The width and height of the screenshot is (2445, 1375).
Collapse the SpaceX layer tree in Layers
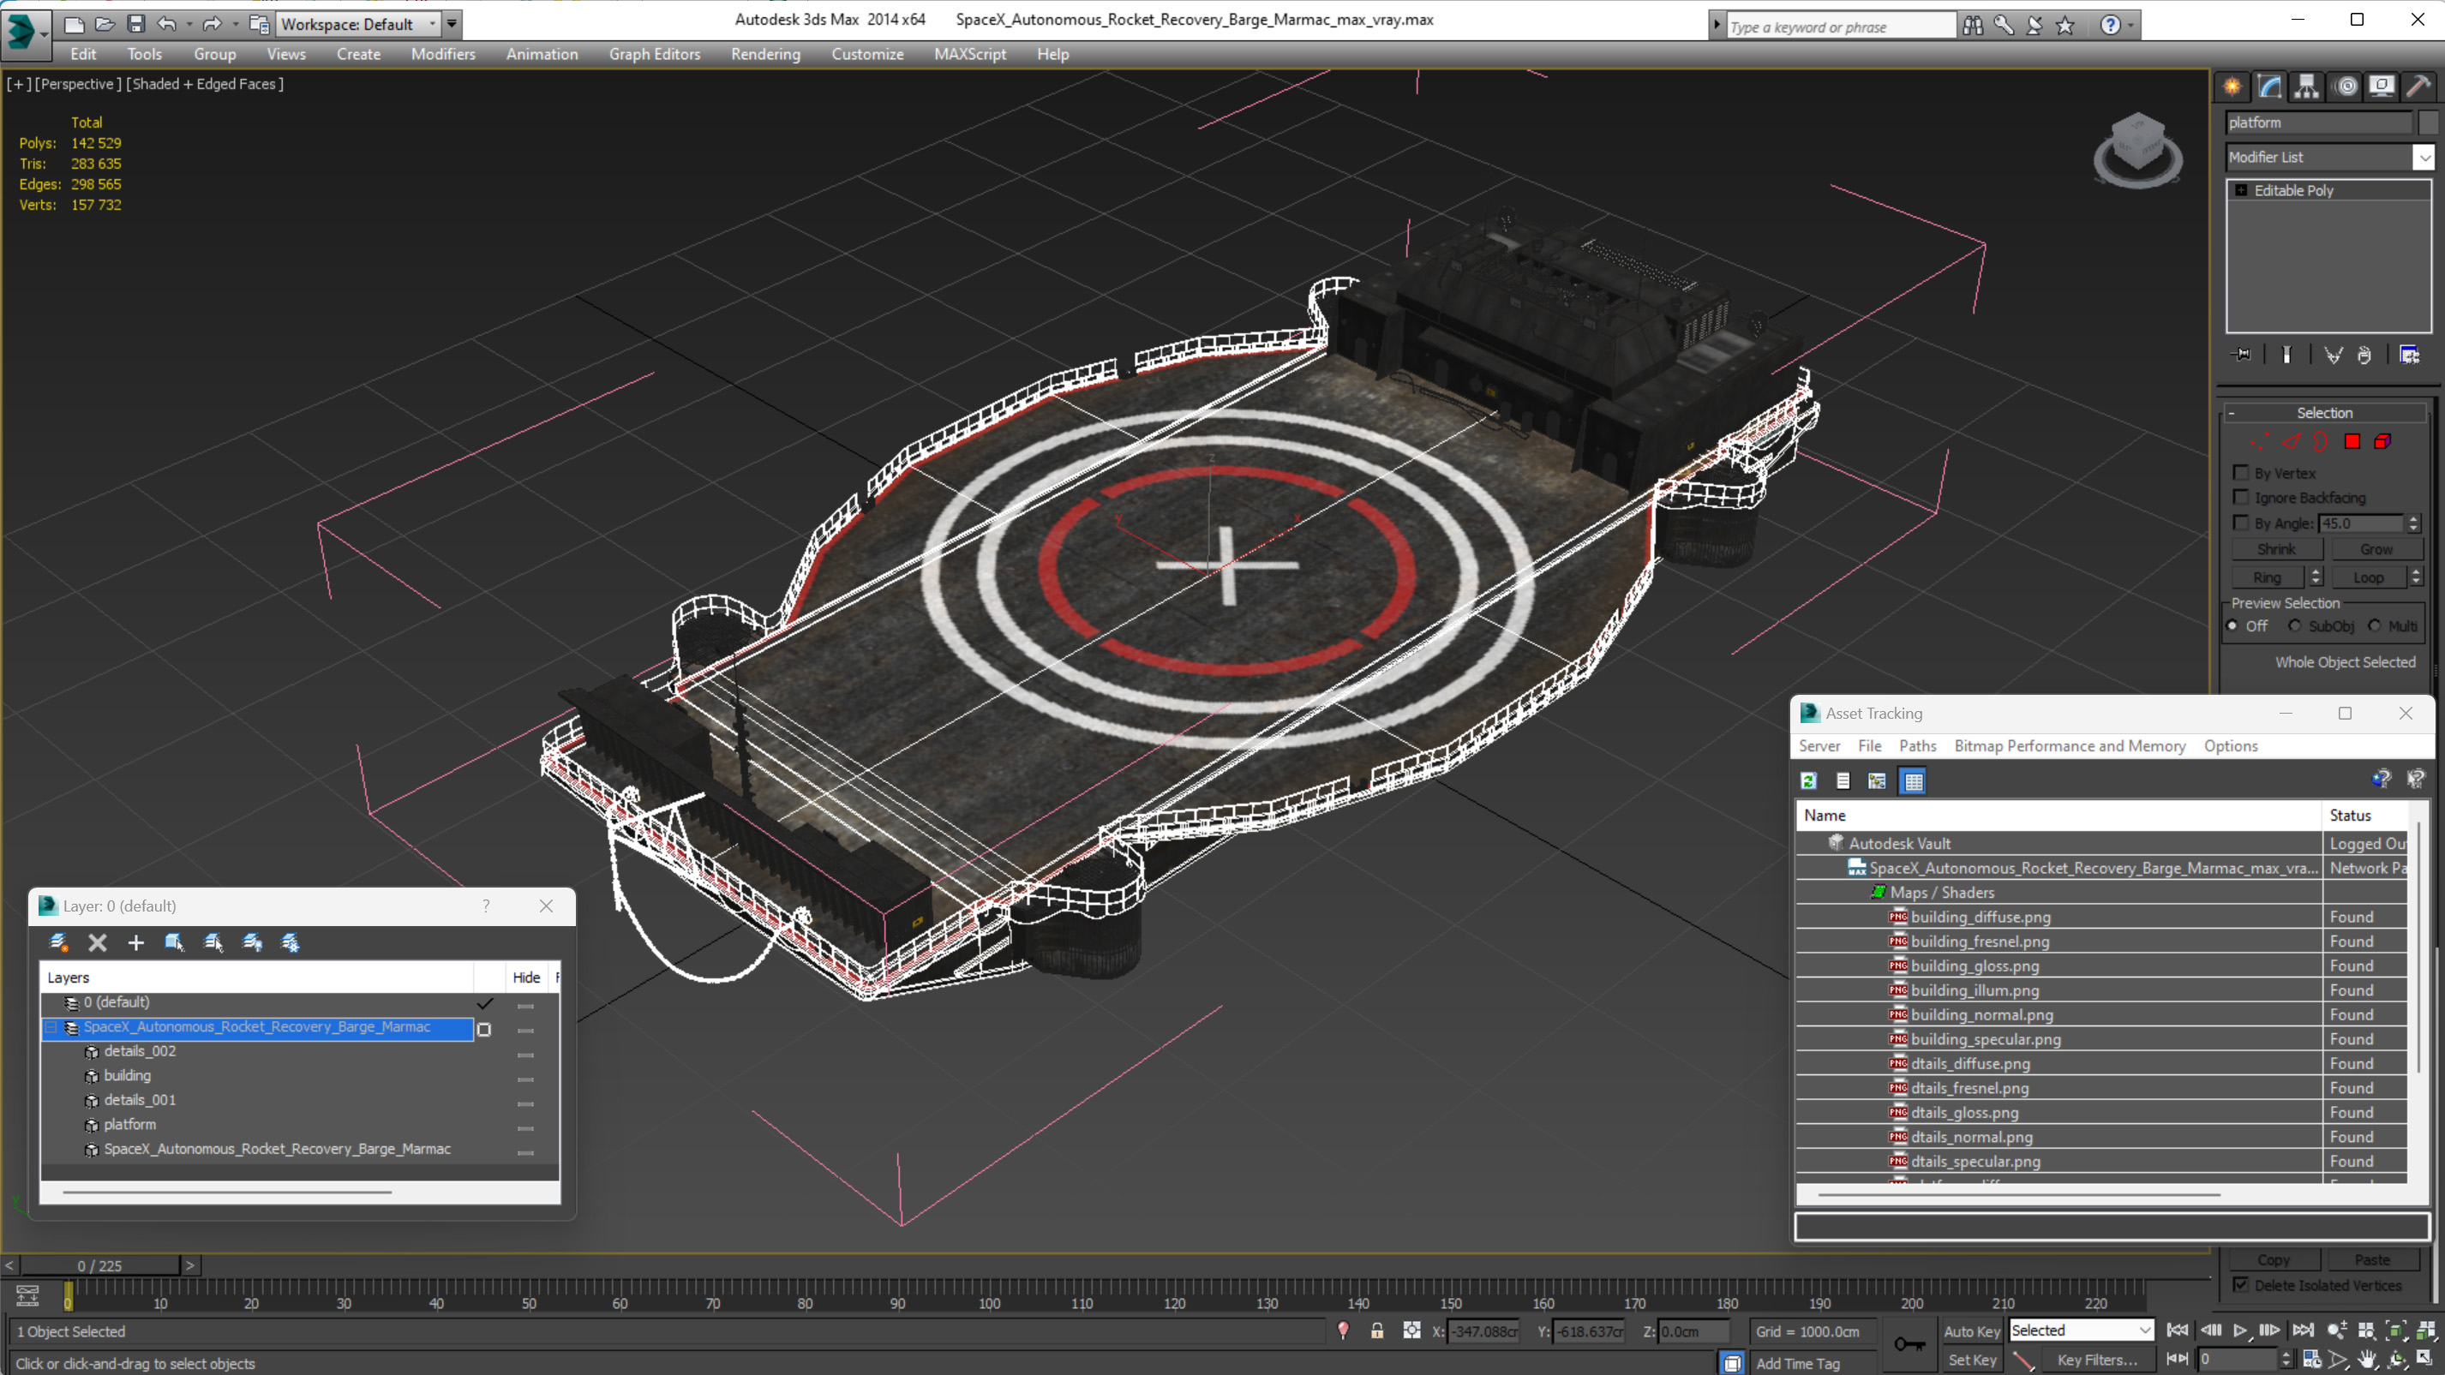coord(51,1028)
